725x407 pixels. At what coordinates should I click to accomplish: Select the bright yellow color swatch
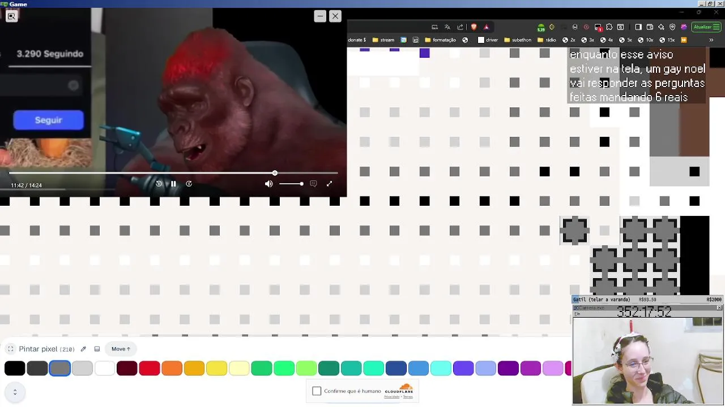[x=216, y=369]
